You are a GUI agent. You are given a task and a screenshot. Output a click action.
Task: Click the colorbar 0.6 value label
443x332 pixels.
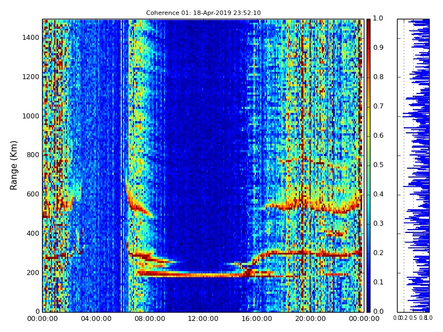(x=378, y=136)
